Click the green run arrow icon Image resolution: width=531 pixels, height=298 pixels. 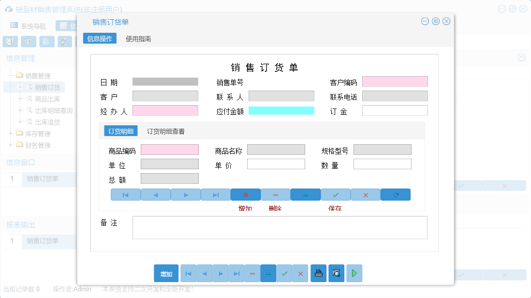[x=354, y=273]
